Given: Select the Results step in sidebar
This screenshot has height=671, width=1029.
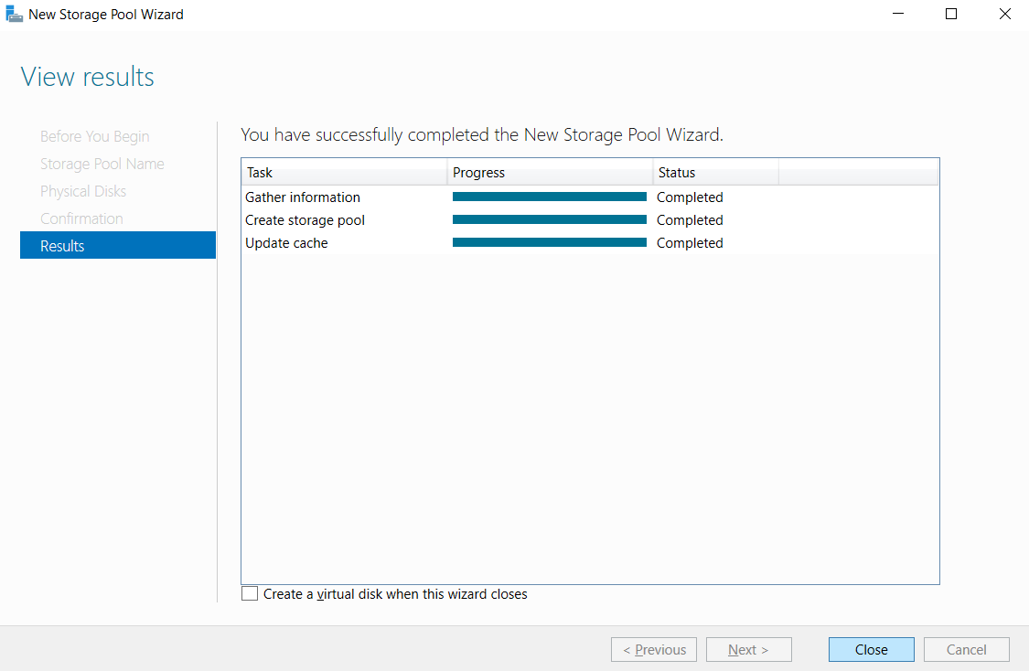Looking at the screenshot, I should coord(118,245).
